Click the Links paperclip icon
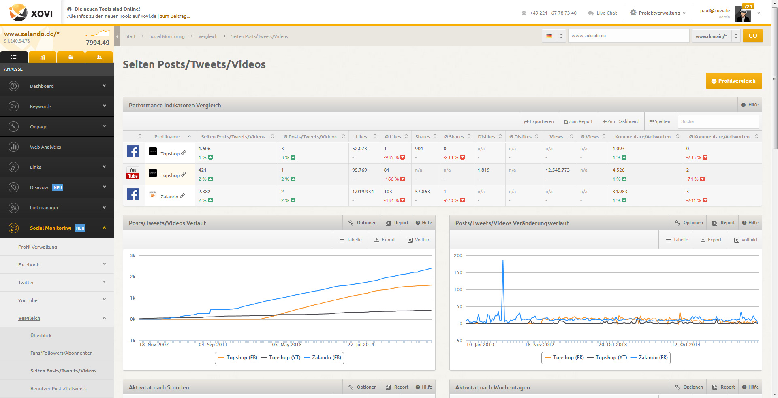 coord(14,167)
